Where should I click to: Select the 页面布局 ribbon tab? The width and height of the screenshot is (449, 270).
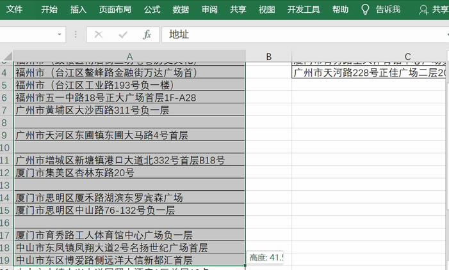click(x=115, y=10)
